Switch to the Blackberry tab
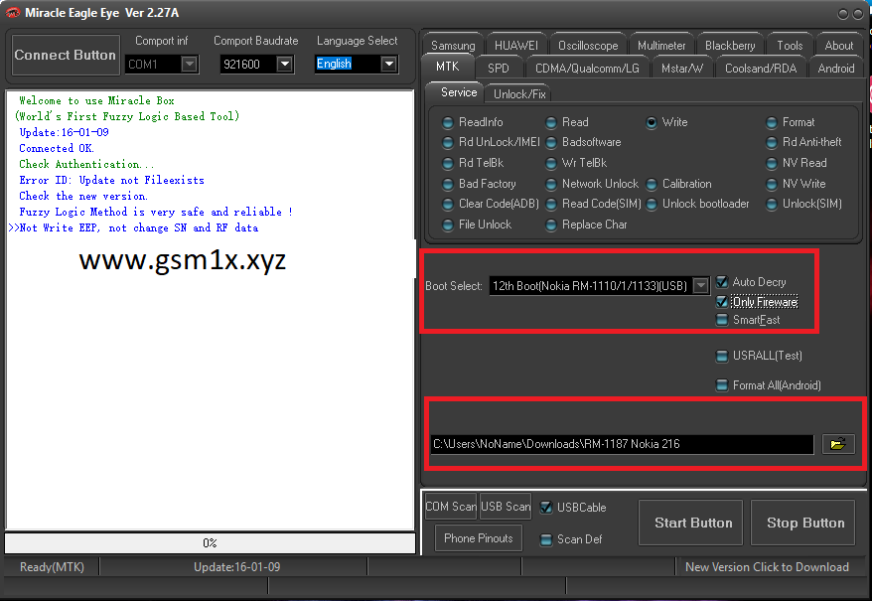 pos(730,45)
